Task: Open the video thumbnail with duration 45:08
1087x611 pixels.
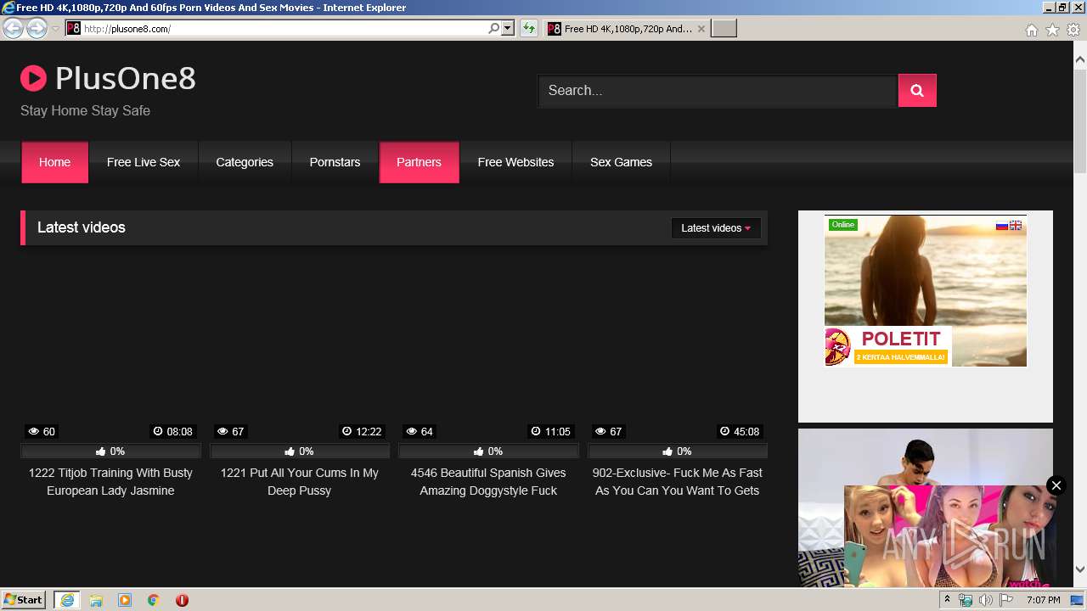Action: (x=678, y=348)
